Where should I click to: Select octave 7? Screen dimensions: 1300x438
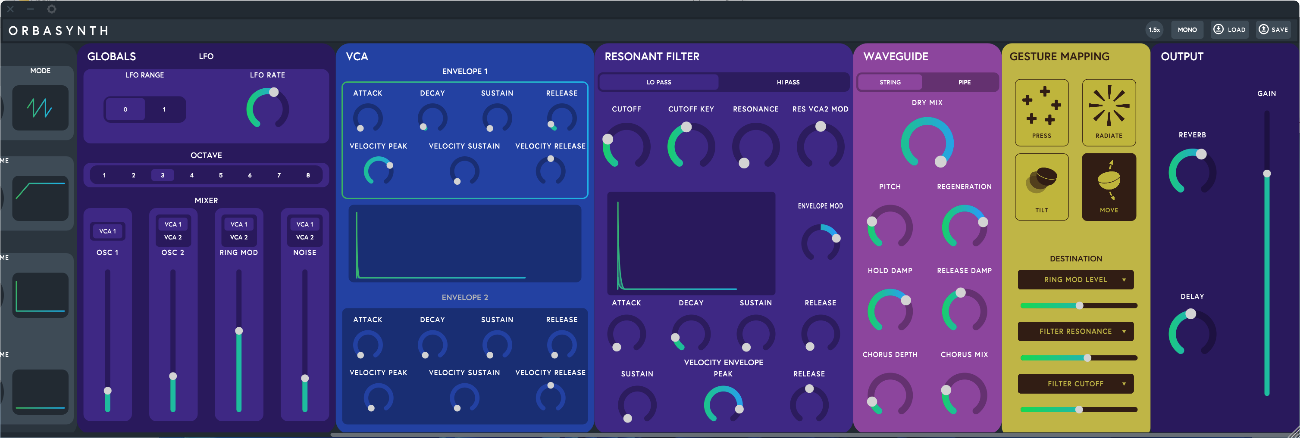[x=279, y=175]
